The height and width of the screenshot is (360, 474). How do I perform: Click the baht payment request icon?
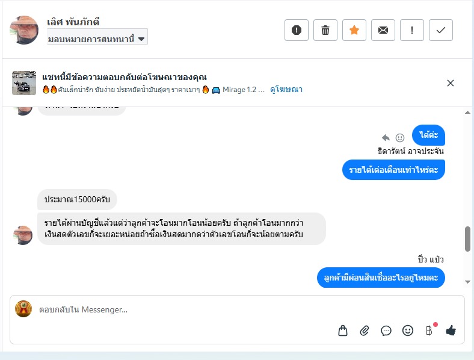tap(429, 330)
